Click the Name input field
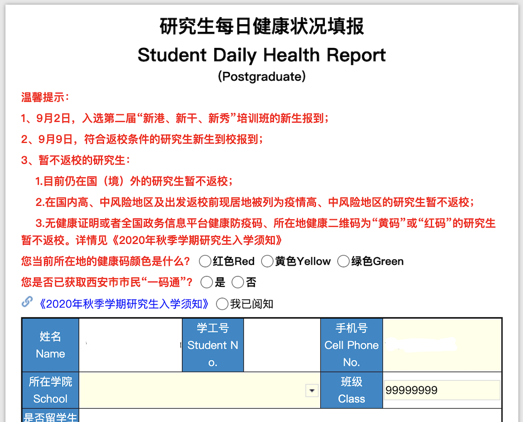523x422 pixels. 130,345
